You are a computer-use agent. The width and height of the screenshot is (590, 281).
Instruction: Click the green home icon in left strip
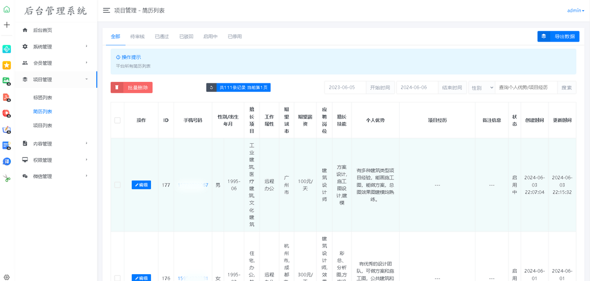tap(7, 9)
